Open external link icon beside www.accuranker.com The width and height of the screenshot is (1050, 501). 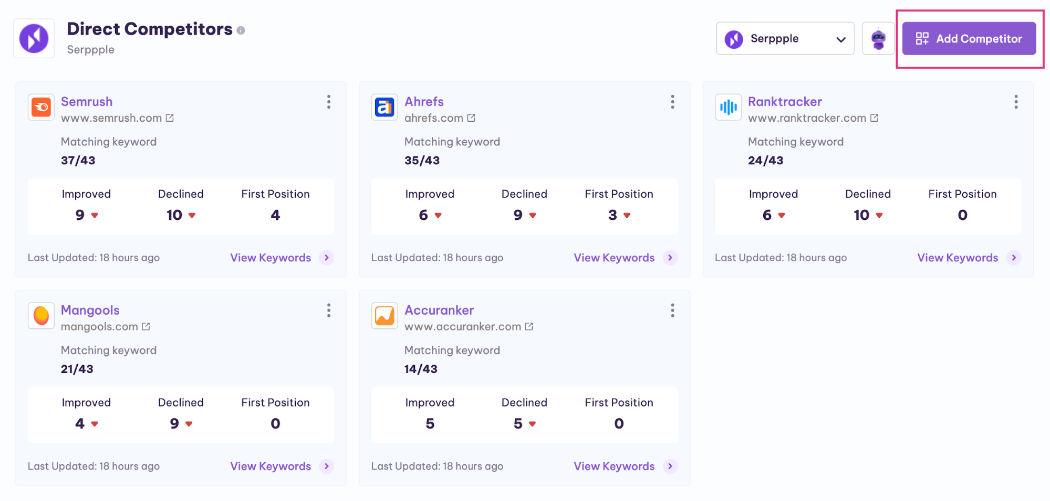pos(529,326)
